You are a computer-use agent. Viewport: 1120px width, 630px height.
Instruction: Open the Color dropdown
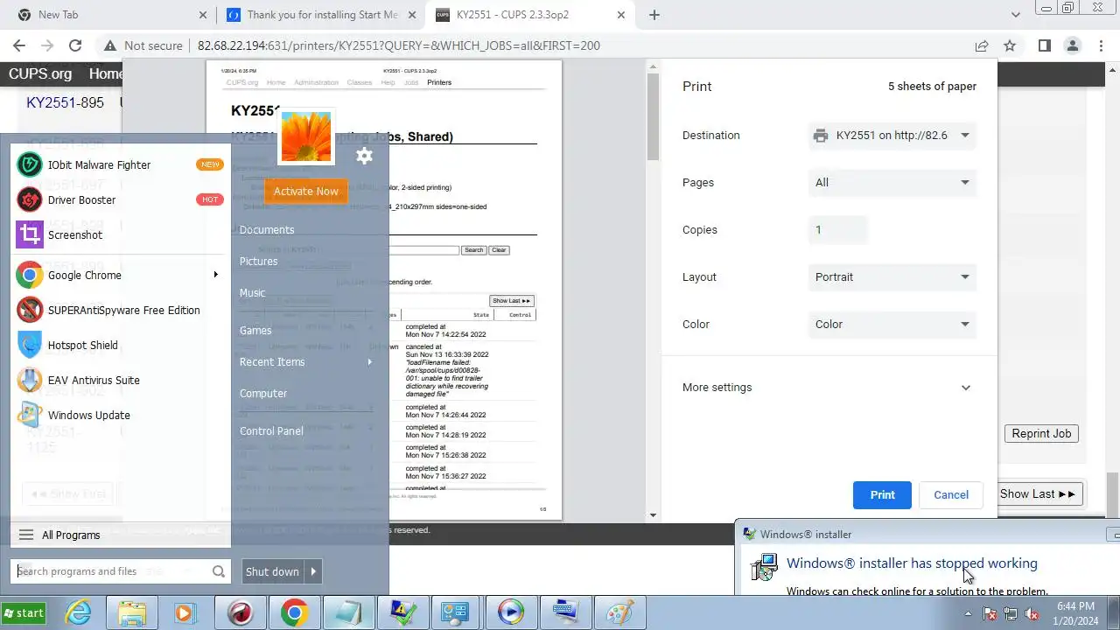click(892, 325)
